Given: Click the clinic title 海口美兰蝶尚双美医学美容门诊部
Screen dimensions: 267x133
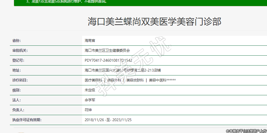Looking at the screenshot, I should pos(154,21).
